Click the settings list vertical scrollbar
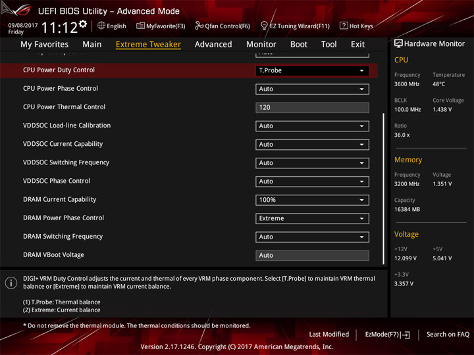Screen dimensions: 474x355 pyautogui.click(x=384, y=189)
